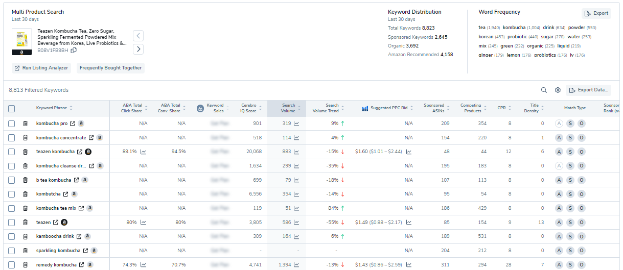Open teazen kombucha external link icon
Image resolution: width=623 pixels, height=270 pixels.
pos(80,152)
